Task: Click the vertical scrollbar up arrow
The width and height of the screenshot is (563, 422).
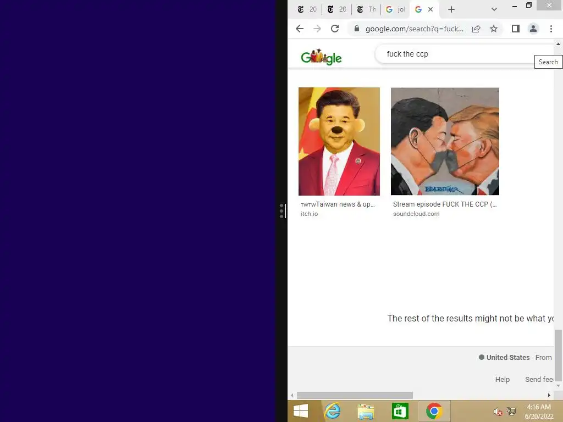Action: pyautogui.click(x=559, y=44)
